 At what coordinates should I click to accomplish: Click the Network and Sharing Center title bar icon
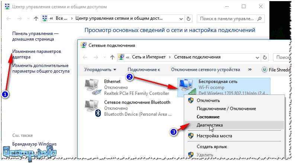(x=7, y=6)
